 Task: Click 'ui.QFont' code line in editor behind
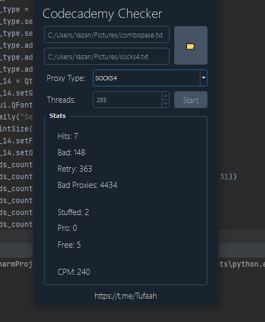pos(16,105)
